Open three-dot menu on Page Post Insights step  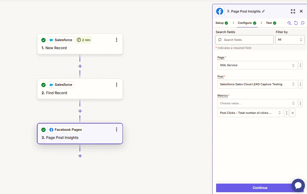coord(117,130)
